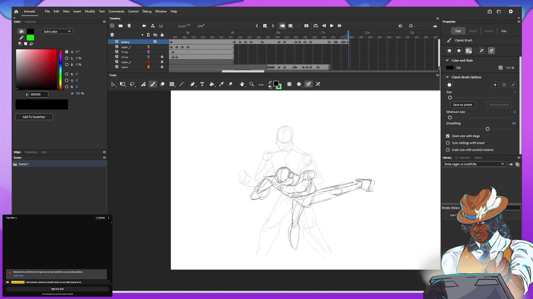Select the Pen tool
533x299 pixels.
193,84
